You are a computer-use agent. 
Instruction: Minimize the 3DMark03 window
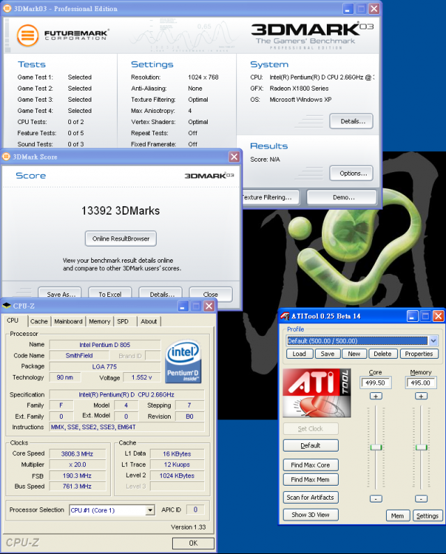tap(348, 9)
